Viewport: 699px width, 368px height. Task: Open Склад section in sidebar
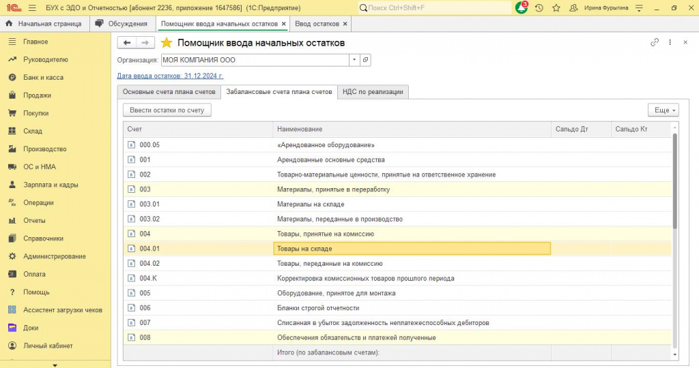[33, 131]
